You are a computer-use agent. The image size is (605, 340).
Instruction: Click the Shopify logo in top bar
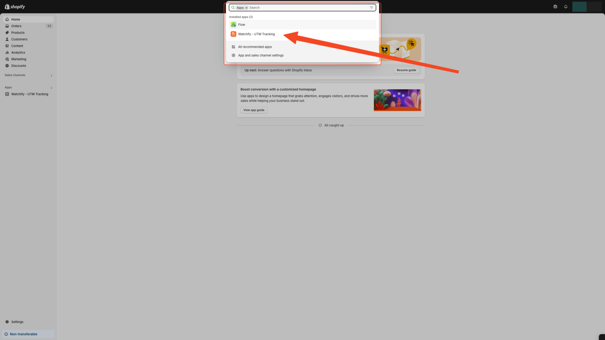click(x=15, y=7)
